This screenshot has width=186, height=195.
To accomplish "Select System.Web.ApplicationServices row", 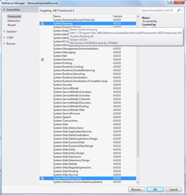I will coord(88,132).
